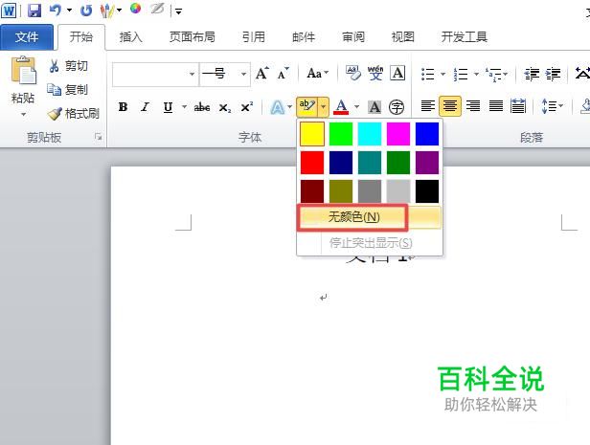
Task: Click the Text Effects glowing A icon
Action: [278, 107]
